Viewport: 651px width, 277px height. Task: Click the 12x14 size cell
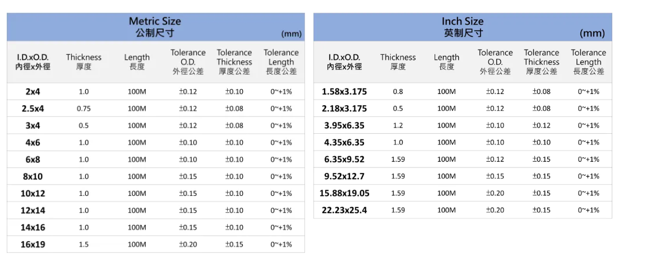[33, 210]
